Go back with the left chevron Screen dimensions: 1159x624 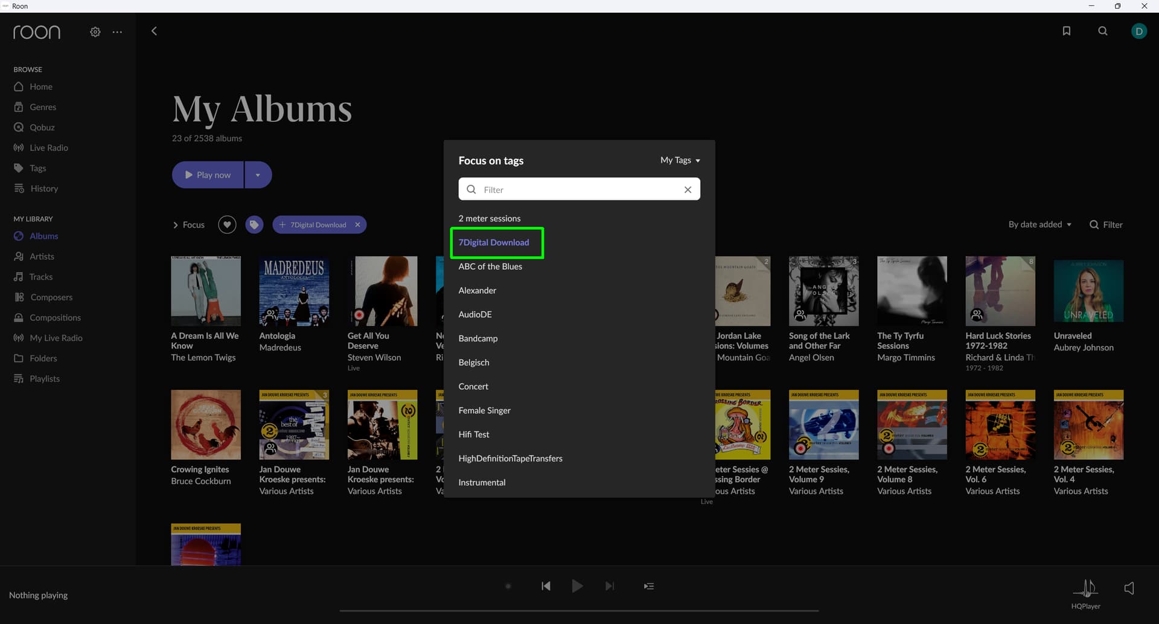(x=154, y=31)
